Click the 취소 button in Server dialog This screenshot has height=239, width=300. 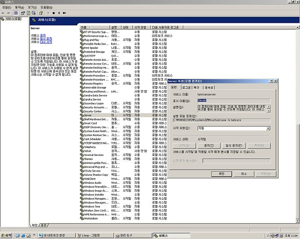pos(244,174)
